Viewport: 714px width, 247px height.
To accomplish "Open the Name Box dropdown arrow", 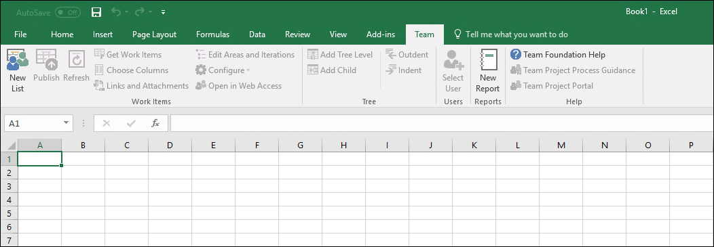I will pyautogui.click(x=67, y=123).
